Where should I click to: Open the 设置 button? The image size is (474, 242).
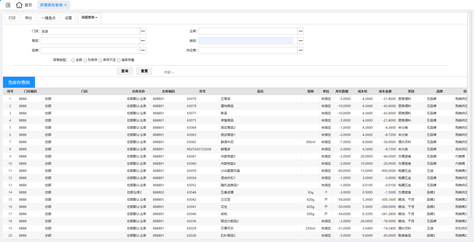[68, 18]
